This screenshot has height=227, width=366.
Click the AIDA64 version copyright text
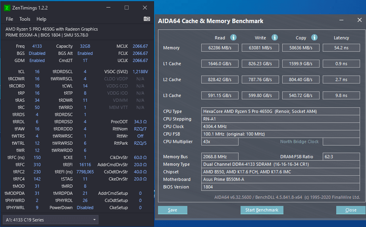287,197
